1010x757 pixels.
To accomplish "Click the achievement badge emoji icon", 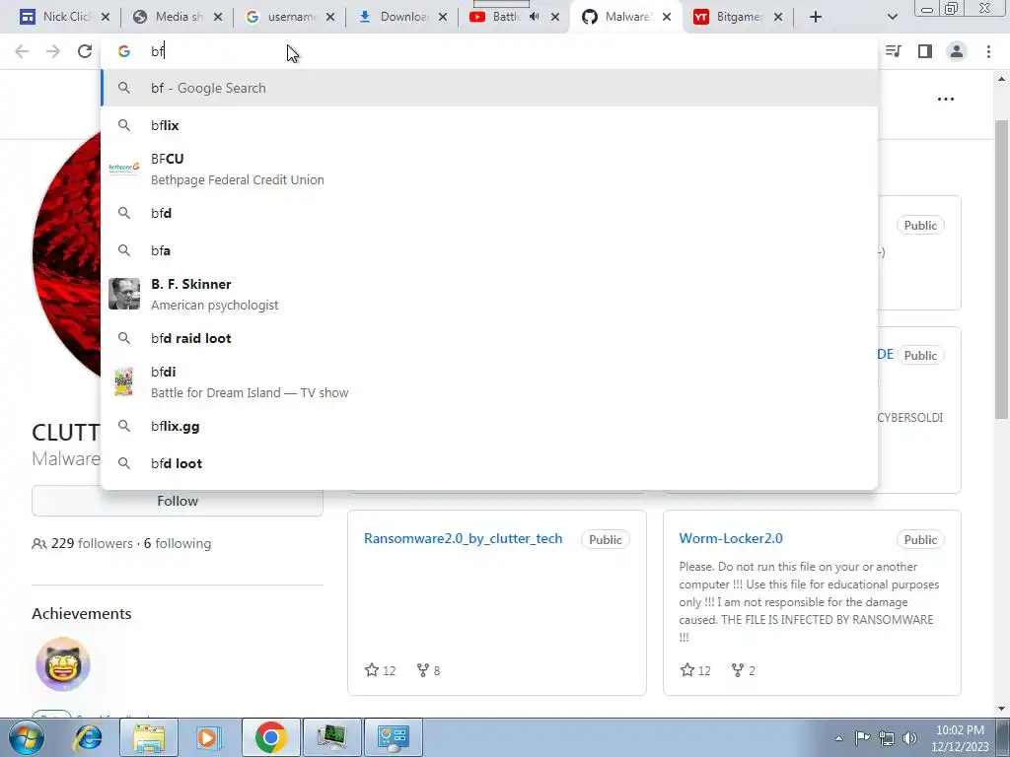I will 63,664.
